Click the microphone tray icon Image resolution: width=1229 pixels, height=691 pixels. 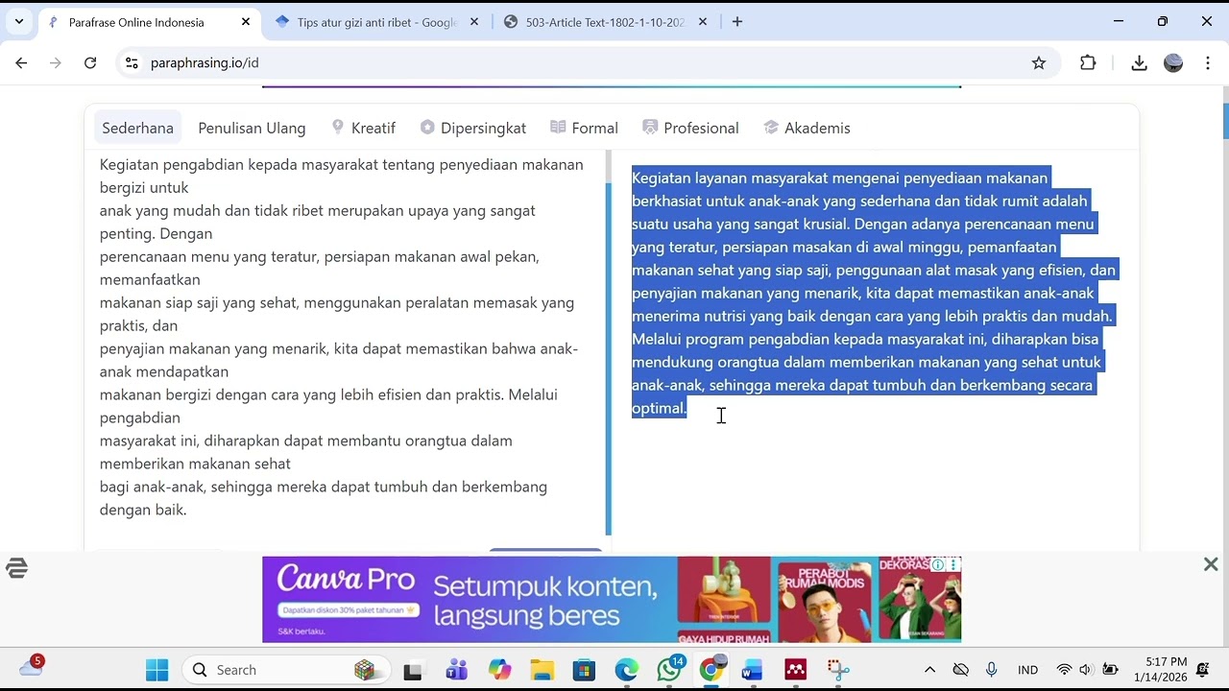(x=992, y=670)
